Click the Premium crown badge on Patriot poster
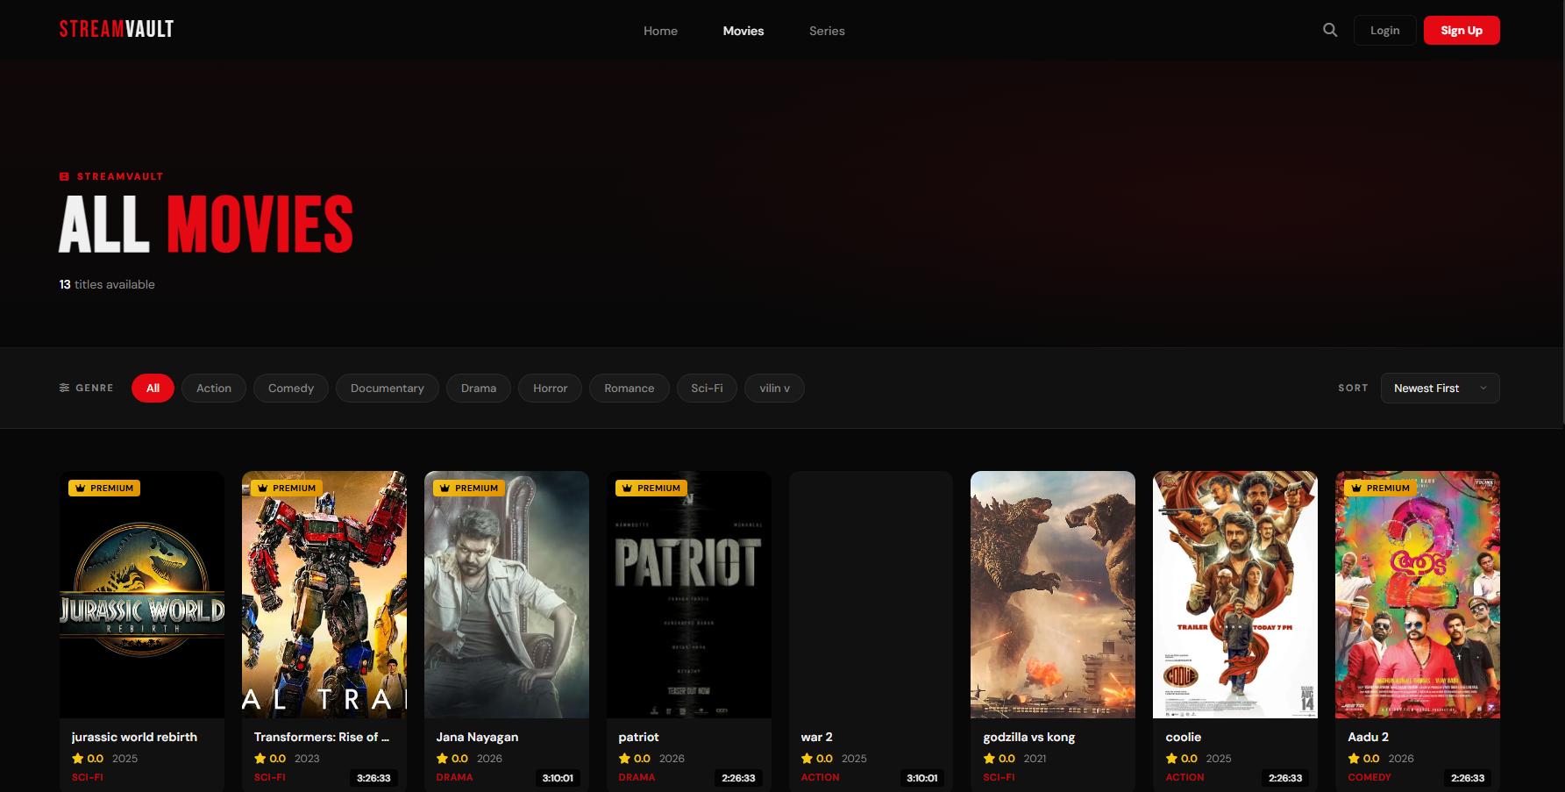The width and height of the screenshot is (1565, 792). click(650, 489)
